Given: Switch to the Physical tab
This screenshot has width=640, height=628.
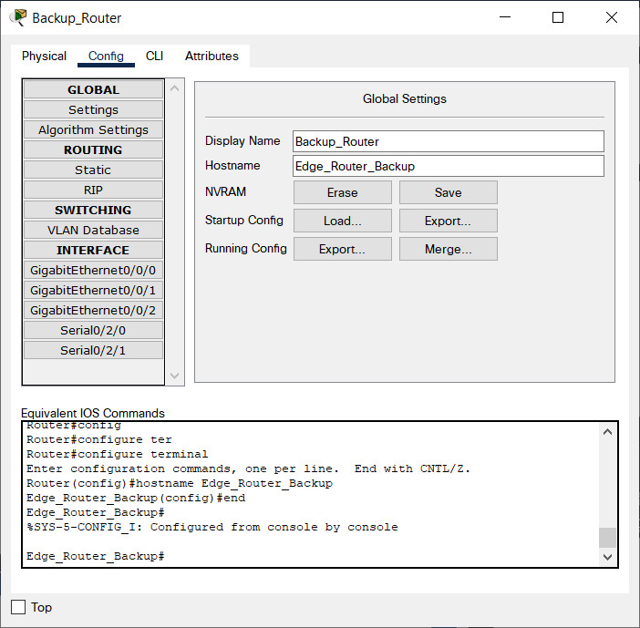Looking at the screenshot, I should (44, 56).
